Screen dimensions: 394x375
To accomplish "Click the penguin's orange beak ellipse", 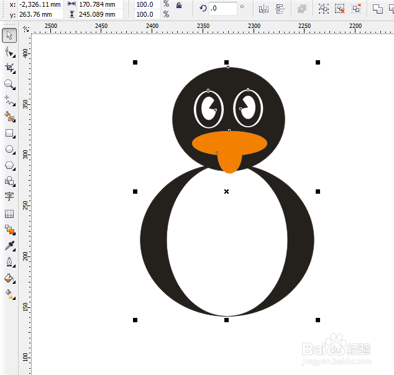I will click(229, 143).
